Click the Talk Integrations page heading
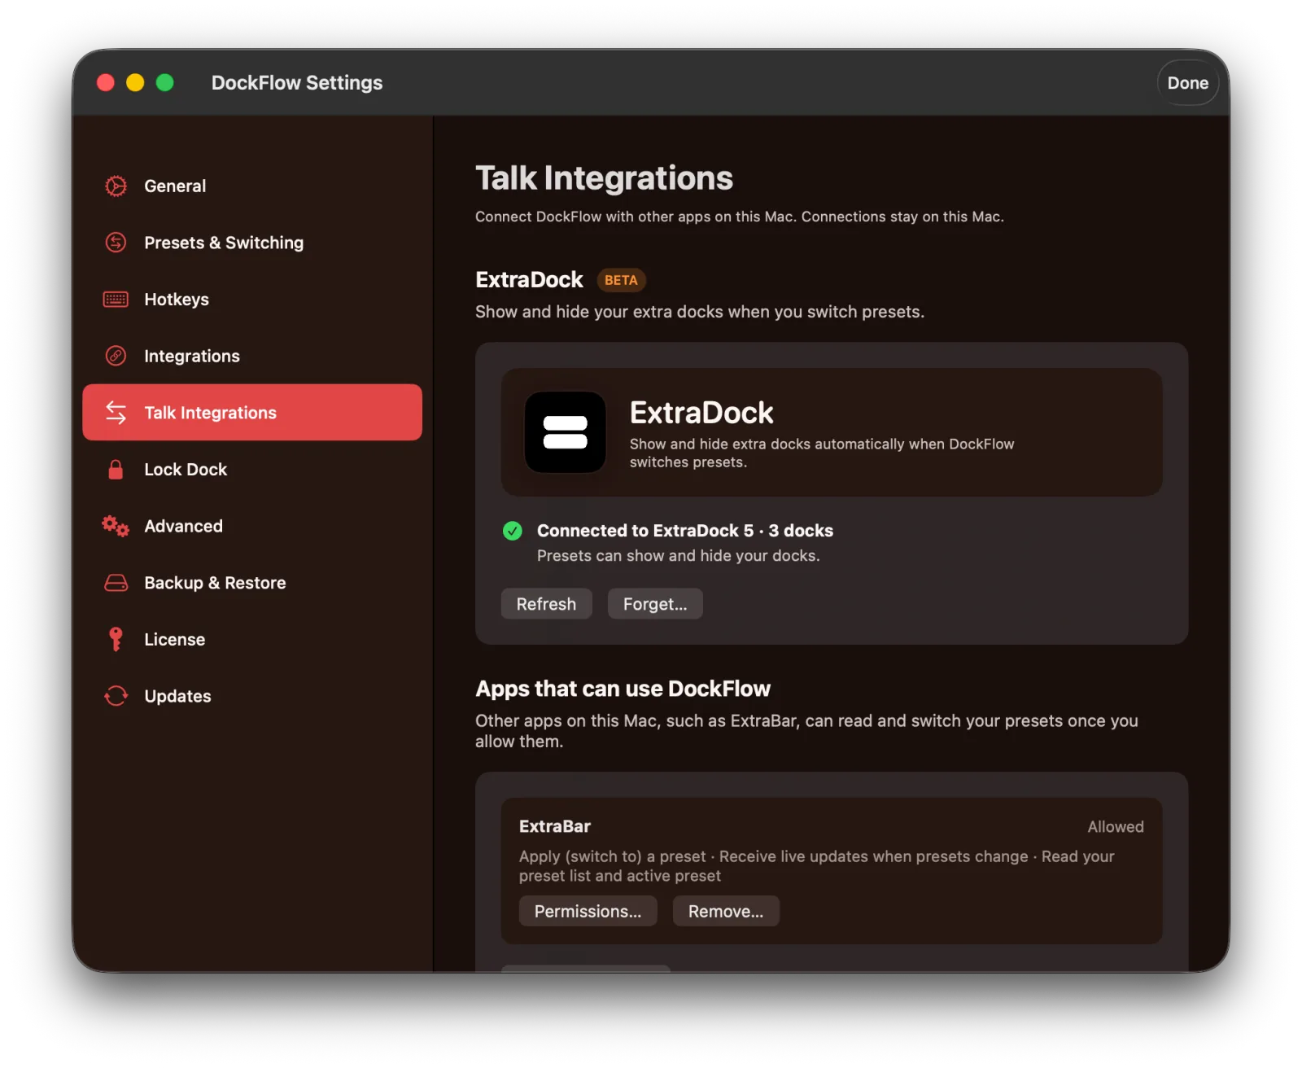 604,178
